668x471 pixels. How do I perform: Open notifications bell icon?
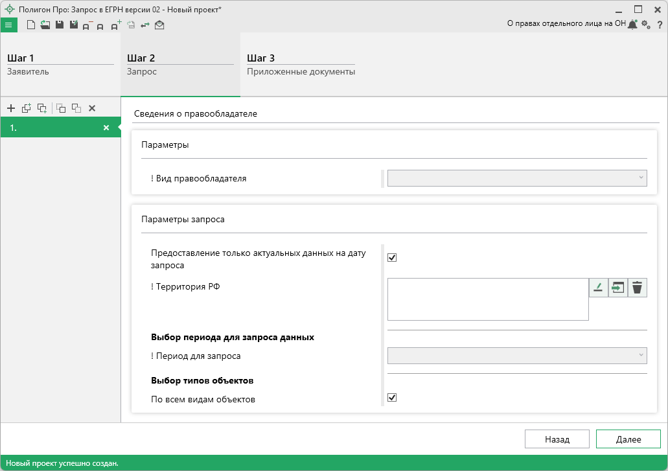632,25
